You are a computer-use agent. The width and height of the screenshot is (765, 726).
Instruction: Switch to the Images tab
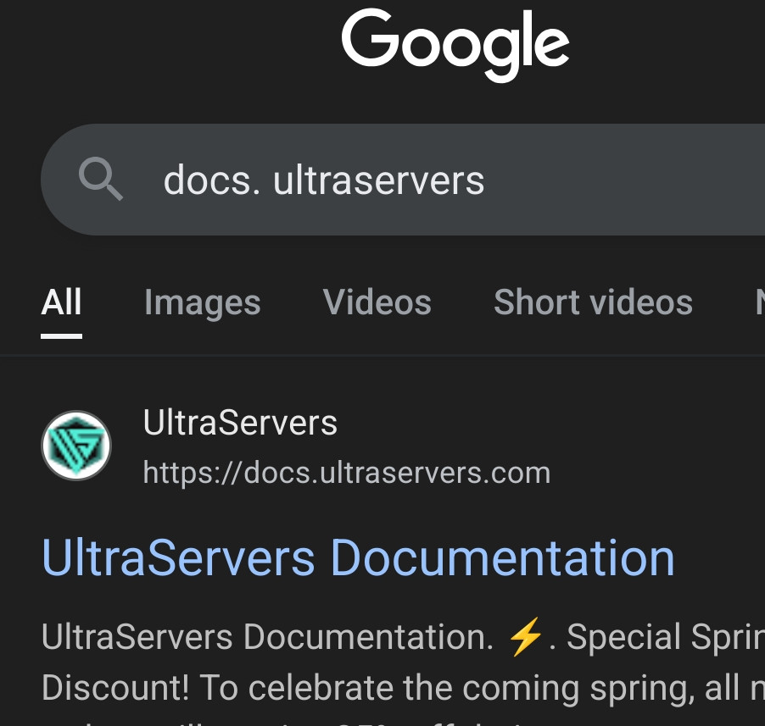(x=203, y=303)
